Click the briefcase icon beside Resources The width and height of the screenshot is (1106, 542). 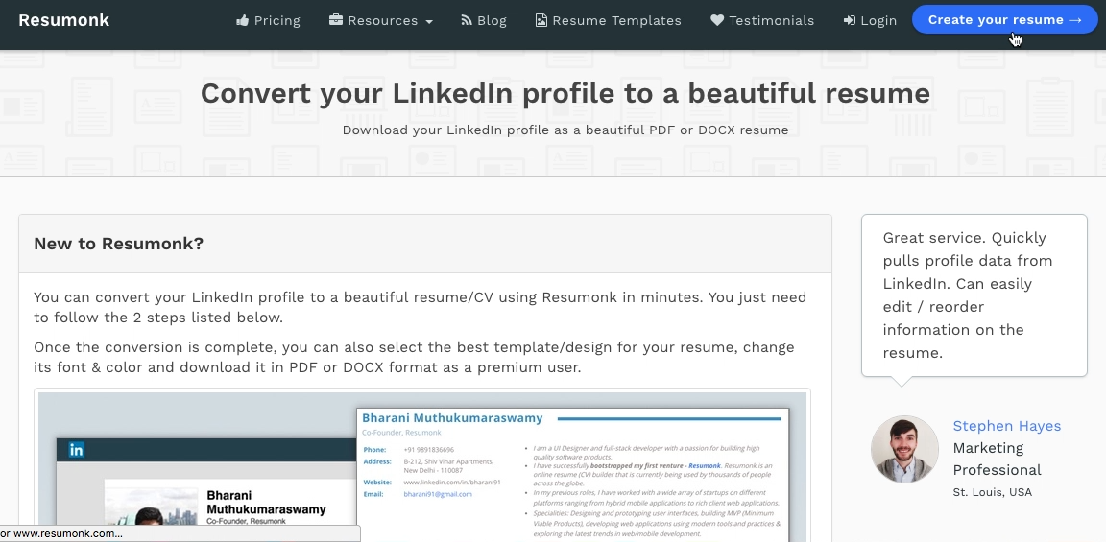pos(336,20)
